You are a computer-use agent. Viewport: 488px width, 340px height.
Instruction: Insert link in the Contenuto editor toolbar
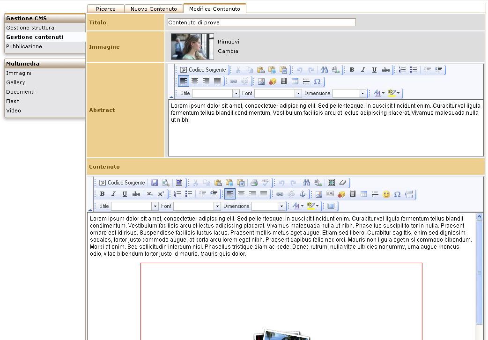(280, 194)
